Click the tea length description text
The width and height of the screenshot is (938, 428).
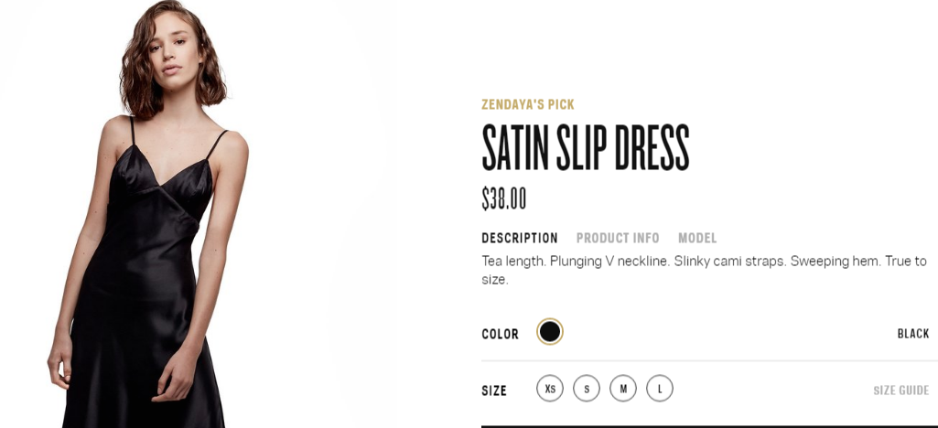[703, 270]
